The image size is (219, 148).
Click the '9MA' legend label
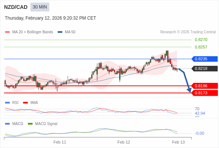click(34, 103)
